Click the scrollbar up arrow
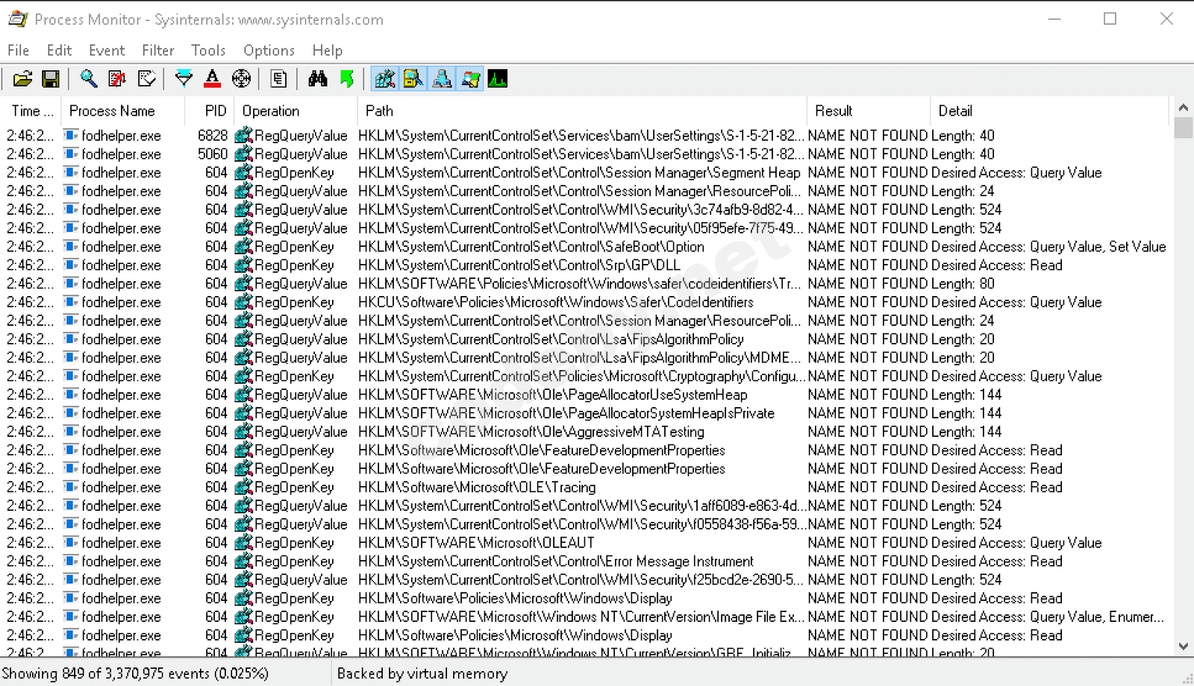Image resolution: width=1194 pixels, height=686 pixels. coord(1183,107)
